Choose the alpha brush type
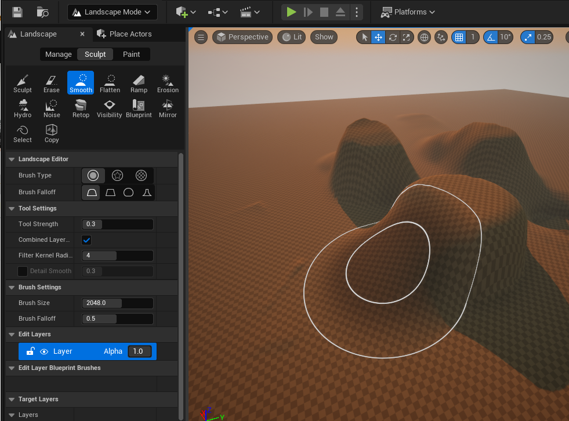The height and width of the screenshot is (421, 569). (117, 176)
